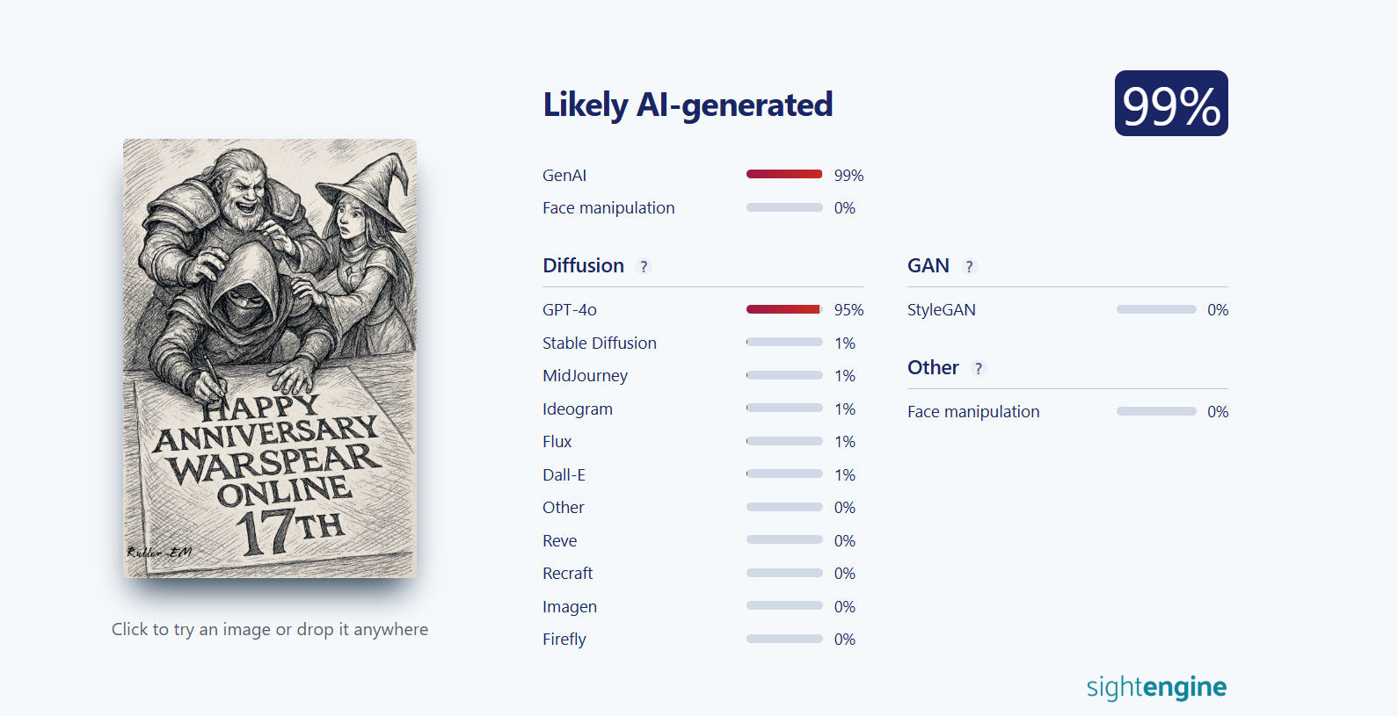
Task: Click the GPT-4o 95% score bar
Action: [x=784, y=309]
